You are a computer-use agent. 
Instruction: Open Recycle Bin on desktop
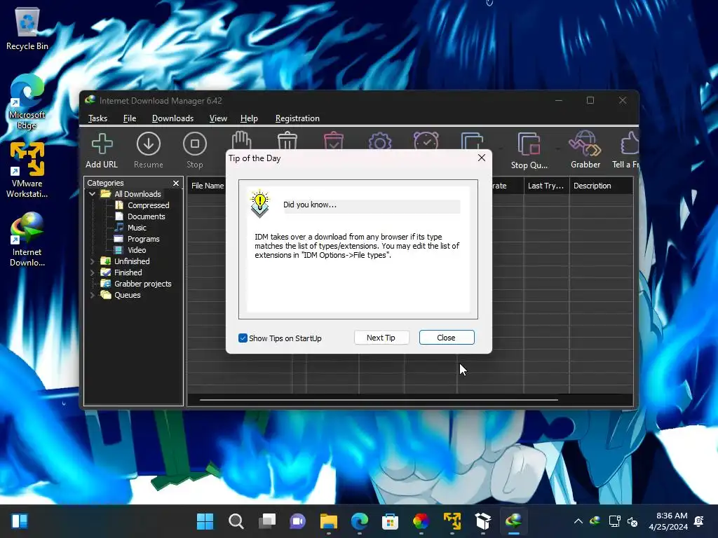tap(27, 29)
